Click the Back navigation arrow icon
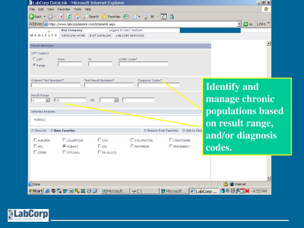The height and width of the screenshot is (228, 304). (31, 17)
